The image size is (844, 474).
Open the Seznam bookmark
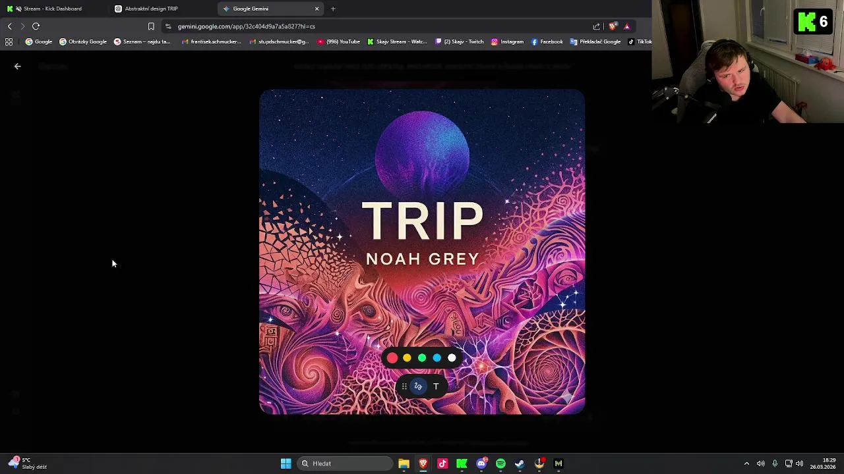tap(142, 41)
